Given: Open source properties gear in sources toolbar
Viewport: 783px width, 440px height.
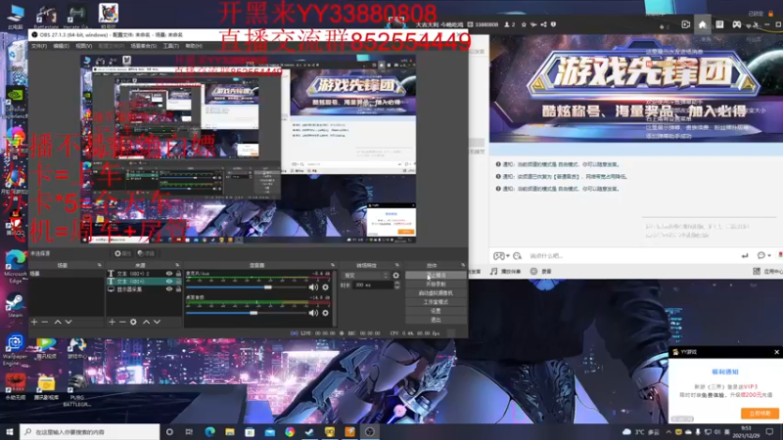Looking at the screenshot, I should [x=133, y=322].
